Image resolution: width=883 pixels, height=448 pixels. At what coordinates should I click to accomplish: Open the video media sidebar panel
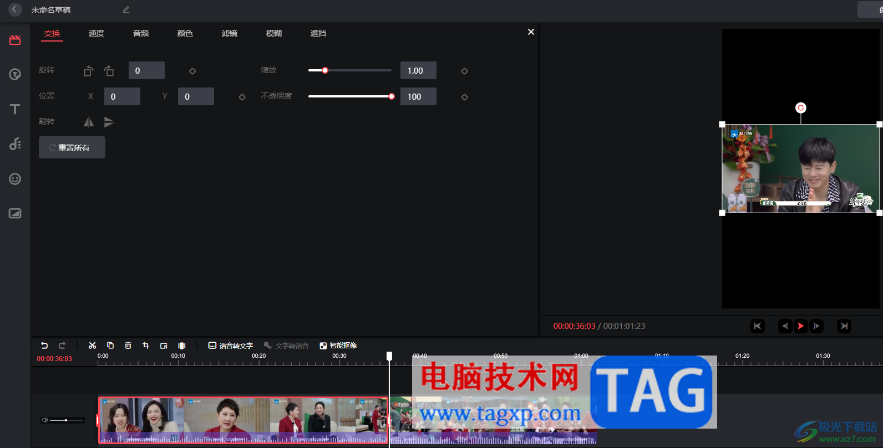point(15,40)
